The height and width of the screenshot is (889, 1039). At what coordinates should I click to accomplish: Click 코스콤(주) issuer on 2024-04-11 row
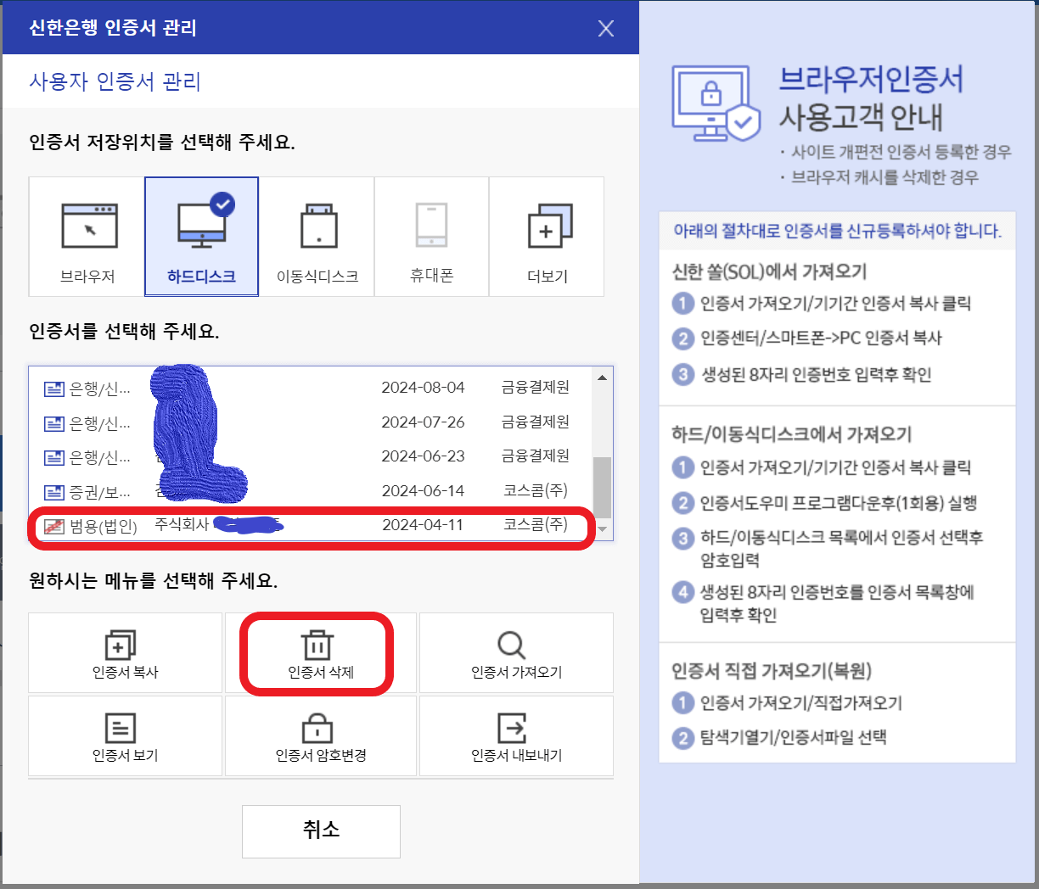tap(535, 525)
